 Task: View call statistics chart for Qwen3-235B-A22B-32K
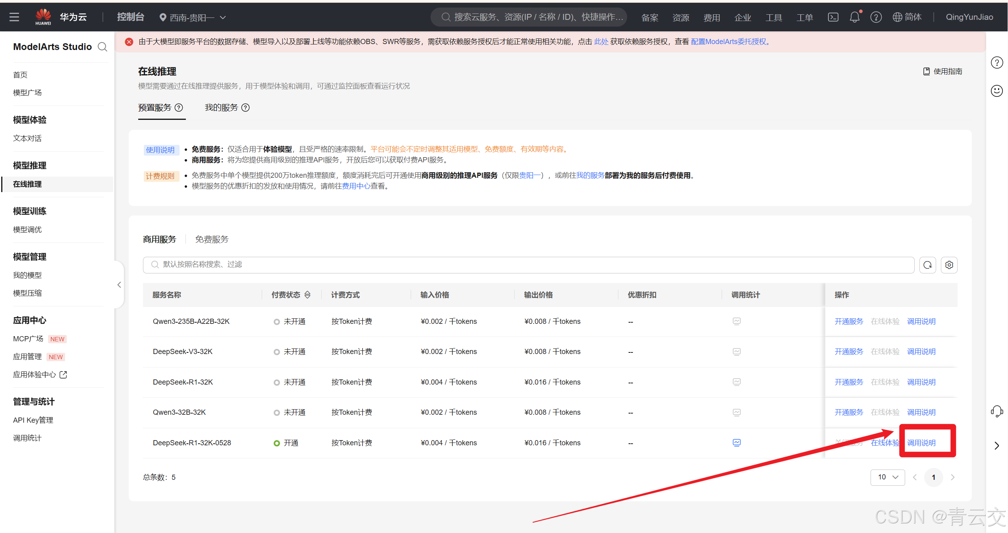736,321
